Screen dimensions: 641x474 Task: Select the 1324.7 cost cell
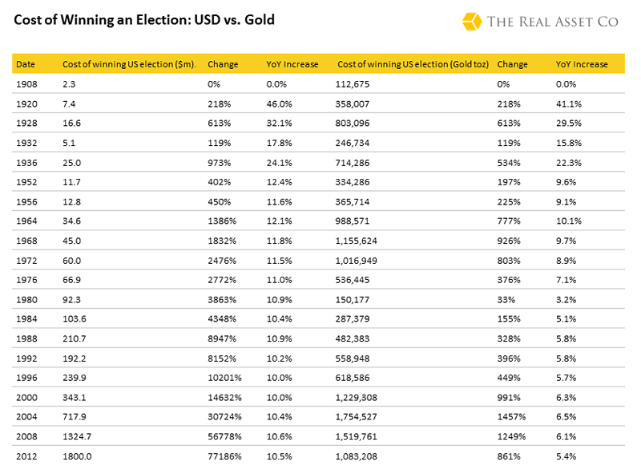click(77, 437)
